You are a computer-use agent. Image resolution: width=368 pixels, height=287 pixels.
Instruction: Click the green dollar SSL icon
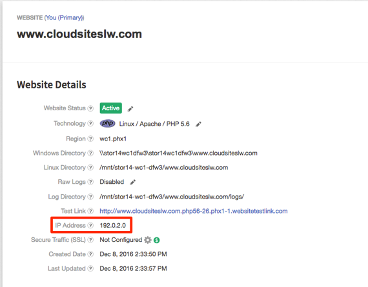click(157, 240)
